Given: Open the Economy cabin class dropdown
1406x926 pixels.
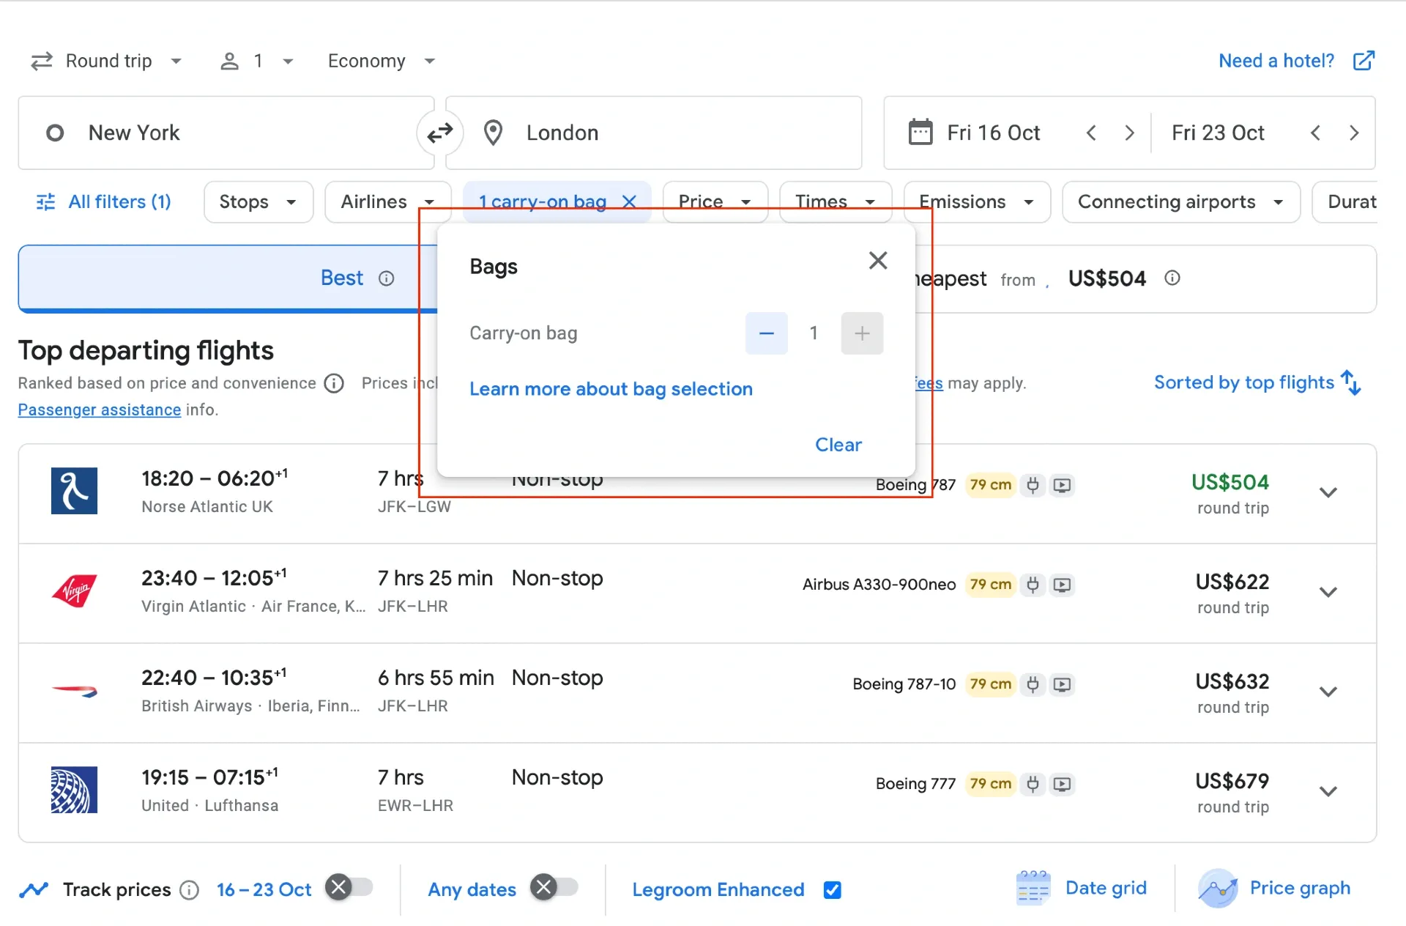Looking at the screenshot, I should [379, 61].
